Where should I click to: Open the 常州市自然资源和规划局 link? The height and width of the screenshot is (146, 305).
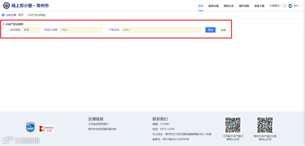tap(102, 129)
